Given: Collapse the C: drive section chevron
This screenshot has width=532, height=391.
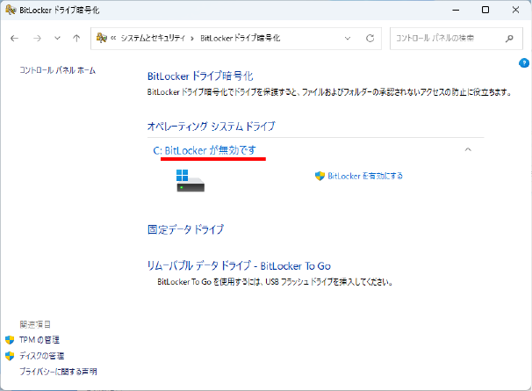Looking at the screenshot, I should (x=468, y=149).
